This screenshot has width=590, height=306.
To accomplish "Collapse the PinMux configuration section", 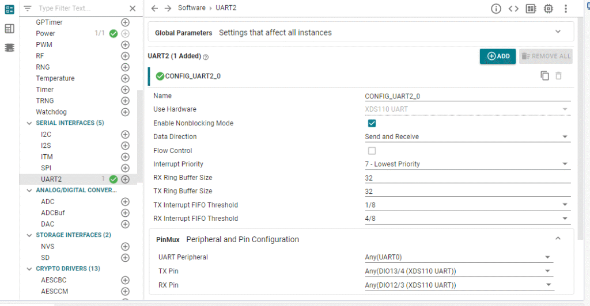I will [557, 239].
